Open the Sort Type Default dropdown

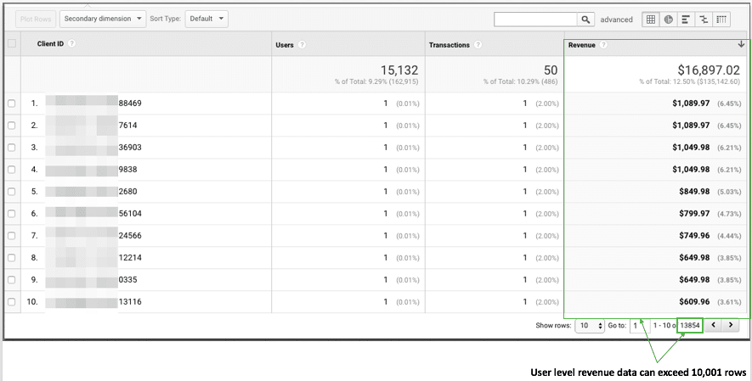206,18
